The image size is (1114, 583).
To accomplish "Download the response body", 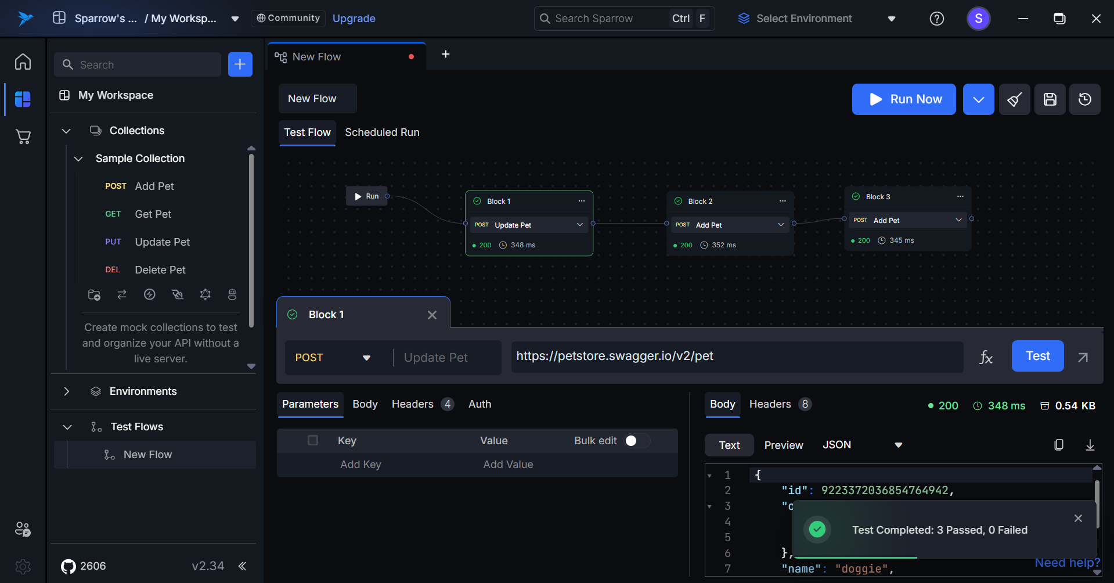I will [x=1090, y=445].
